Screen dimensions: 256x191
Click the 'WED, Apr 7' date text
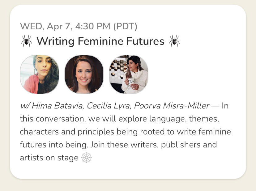click(46, 27)
